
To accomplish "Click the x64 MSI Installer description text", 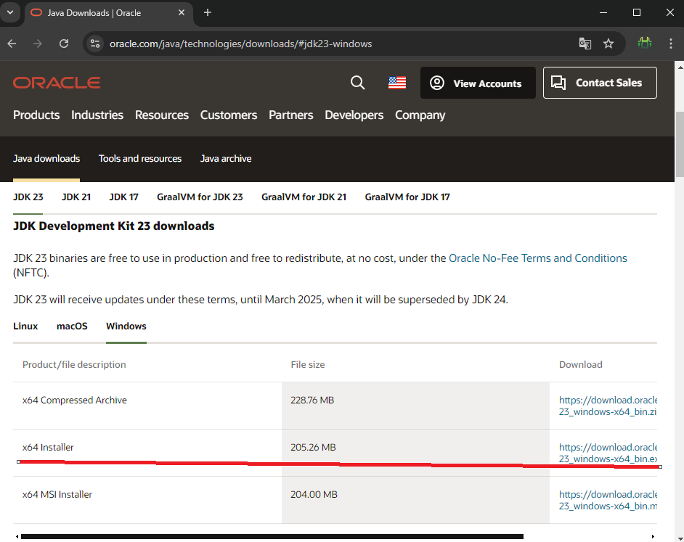I will click(x=57, y=494).
